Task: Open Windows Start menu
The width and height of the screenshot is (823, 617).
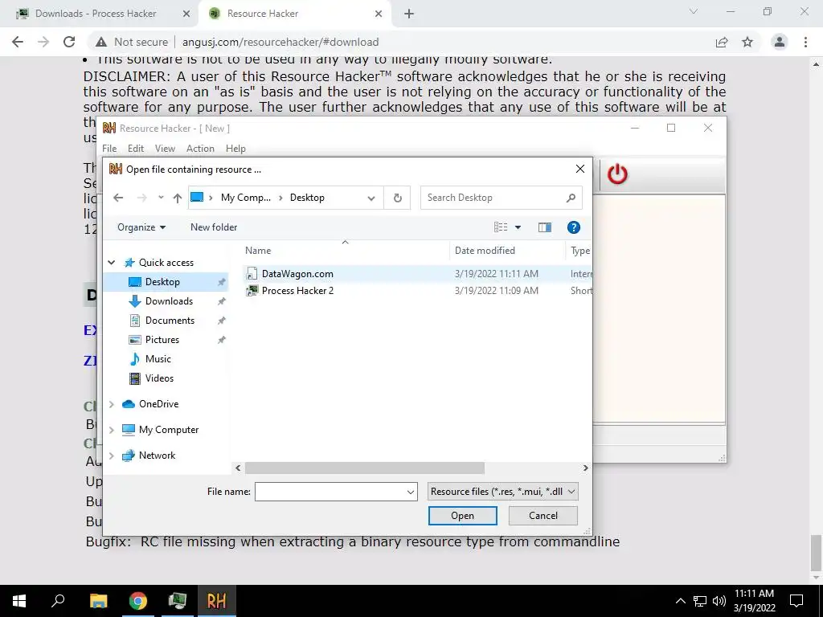Action: pos(19,601)
